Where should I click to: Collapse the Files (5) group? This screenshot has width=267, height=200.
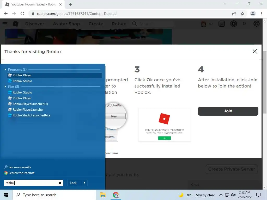[5, 86]
